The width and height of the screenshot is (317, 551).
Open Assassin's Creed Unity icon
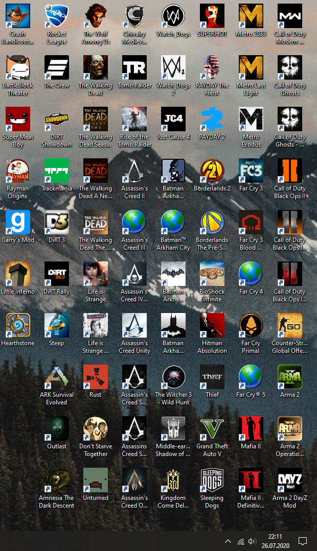[x=134, y=326]
